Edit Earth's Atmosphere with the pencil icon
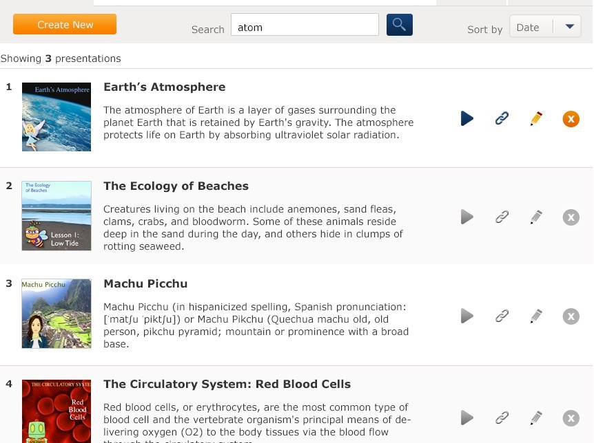This screenshot has height=443, width=594. click(x=536, y=118)
